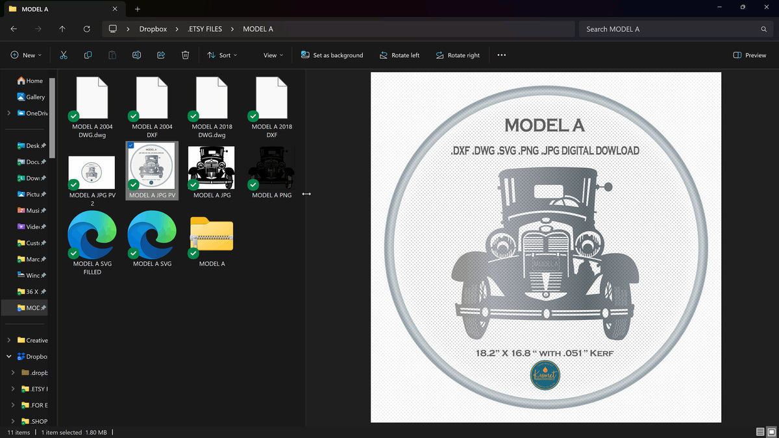
Task: Refresh the current folder view
Action: [87, 29]
